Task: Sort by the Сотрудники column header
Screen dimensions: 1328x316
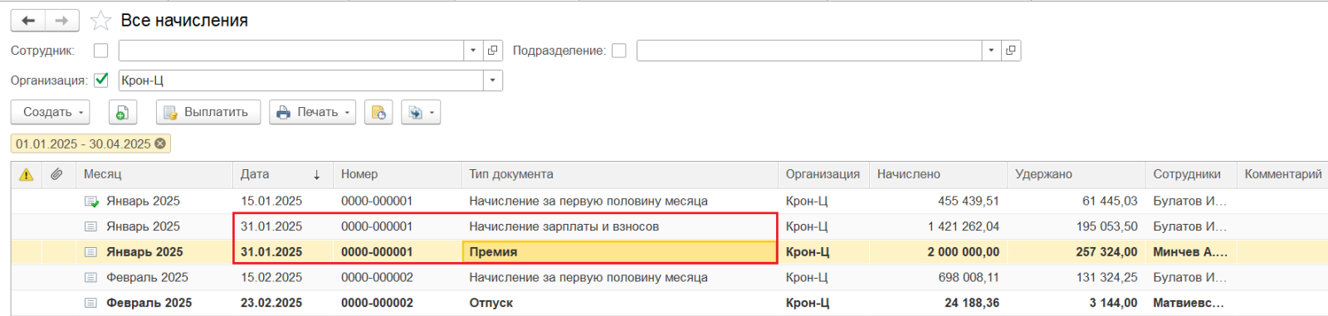Action: (1190, 174)
